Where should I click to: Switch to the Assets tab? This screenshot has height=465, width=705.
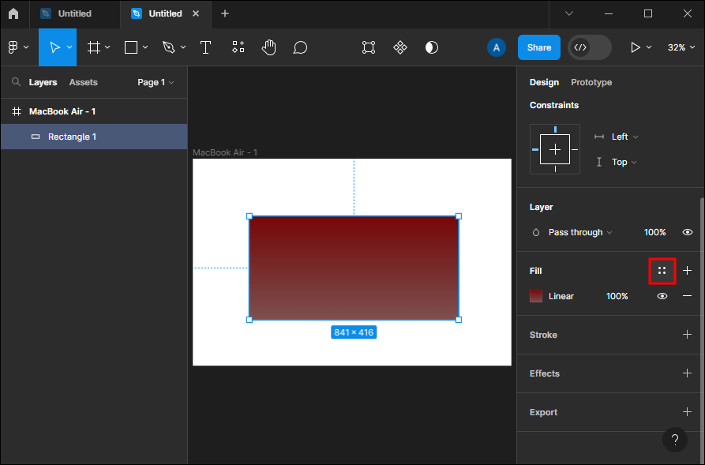83,82
